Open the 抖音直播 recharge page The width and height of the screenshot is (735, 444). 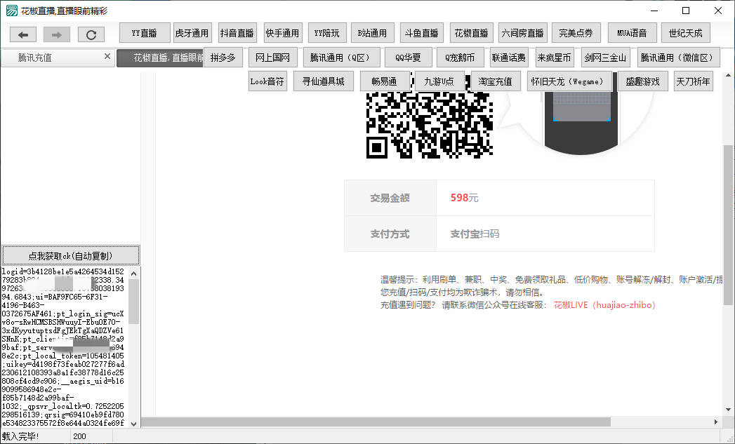click(237, 33)
